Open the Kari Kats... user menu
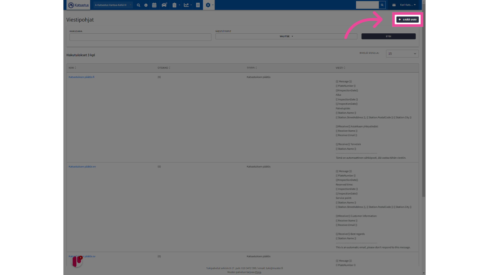 click(x=408, y=5)
